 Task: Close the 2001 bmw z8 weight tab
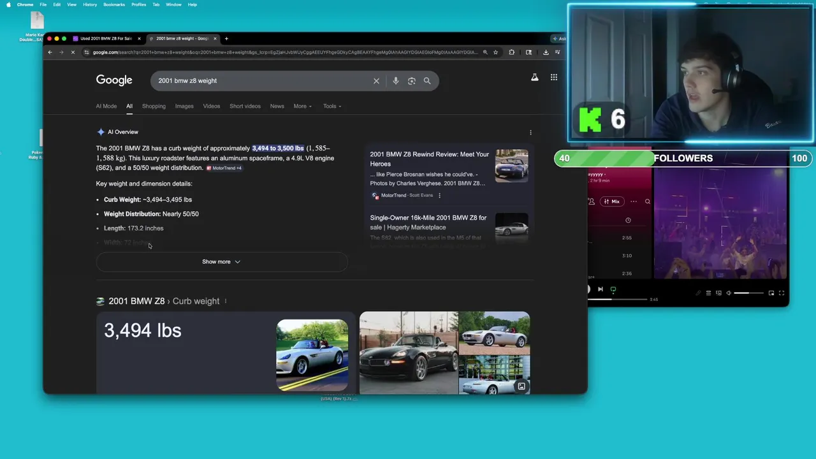215,38
